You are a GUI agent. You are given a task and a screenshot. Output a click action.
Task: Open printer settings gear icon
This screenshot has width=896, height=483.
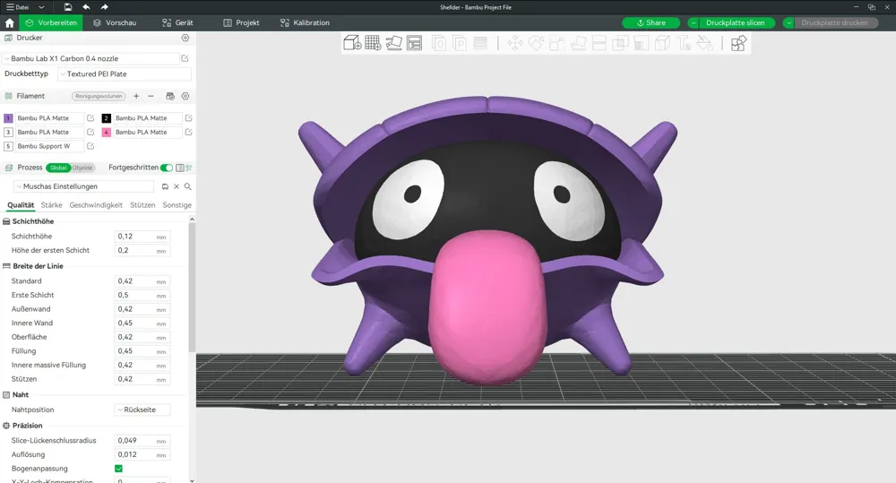tap(185, 38)
